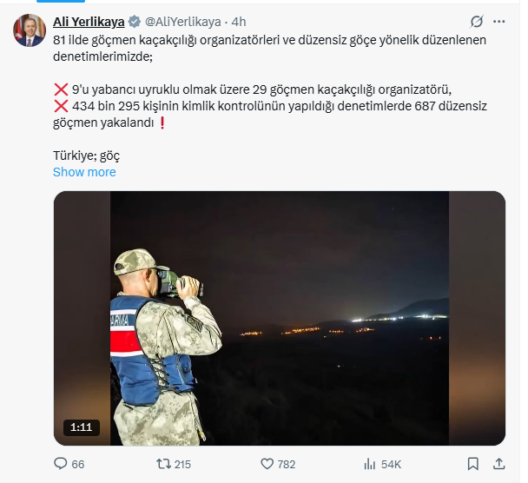Click the 66 replies count
Image resolution: width=528 pixels, height=483 pixels.
tap(78, 464)
